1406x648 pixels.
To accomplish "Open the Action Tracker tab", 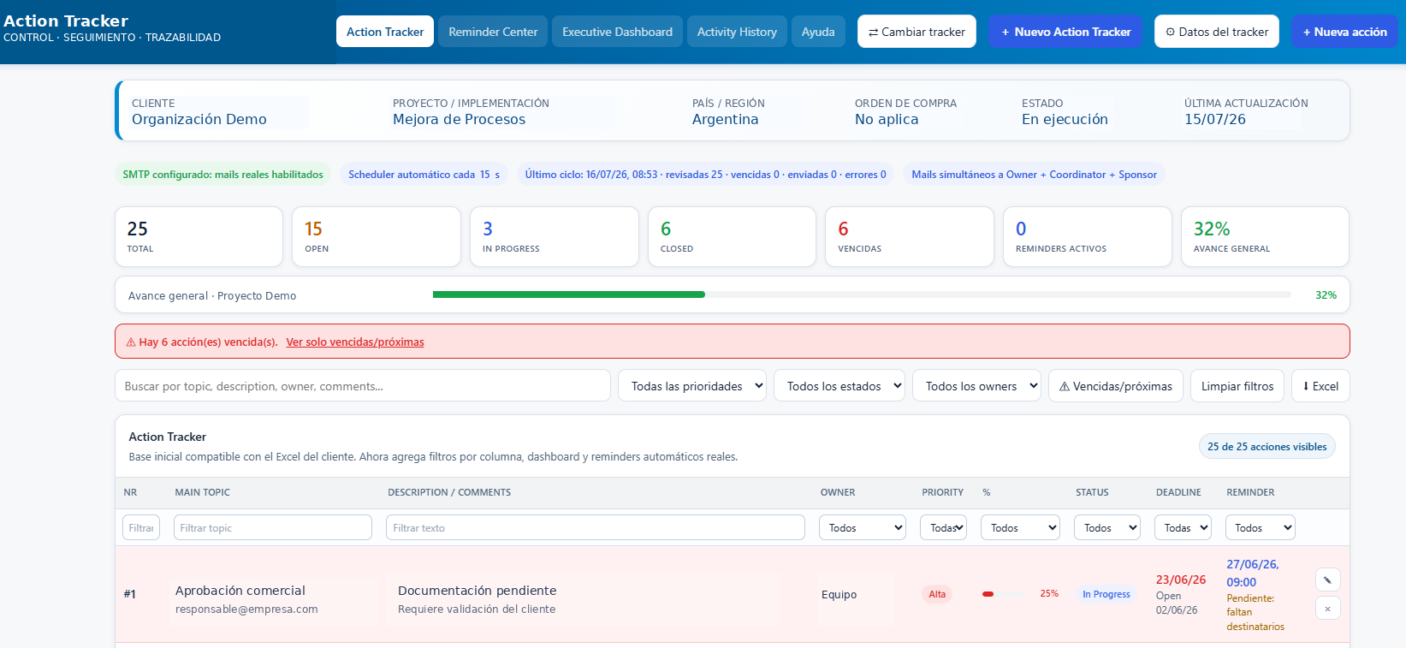I will [385, 32].
